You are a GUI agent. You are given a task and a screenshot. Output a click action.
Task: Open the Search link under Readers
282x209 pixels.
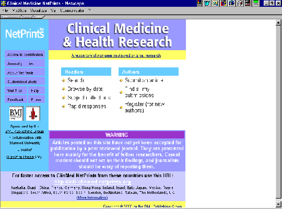(x=76, y=80)
